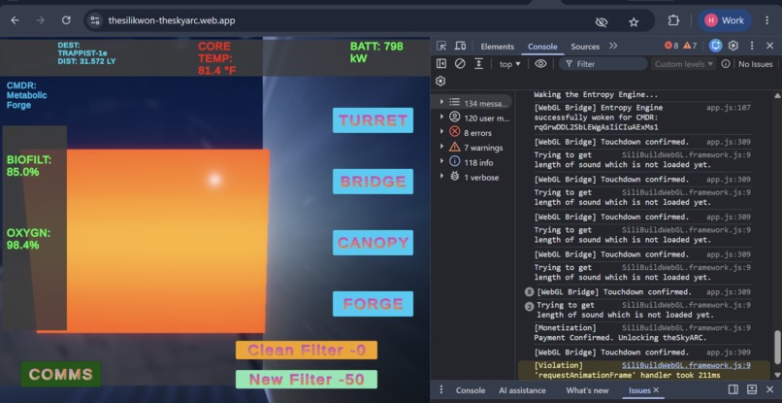The height and width of the screenshot is (403, 782).
Task: Click the FORGE button
Action: point(373,304)
